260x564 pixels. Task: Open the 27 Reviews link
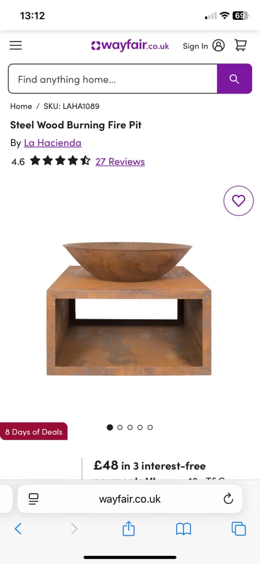point(120,161)
